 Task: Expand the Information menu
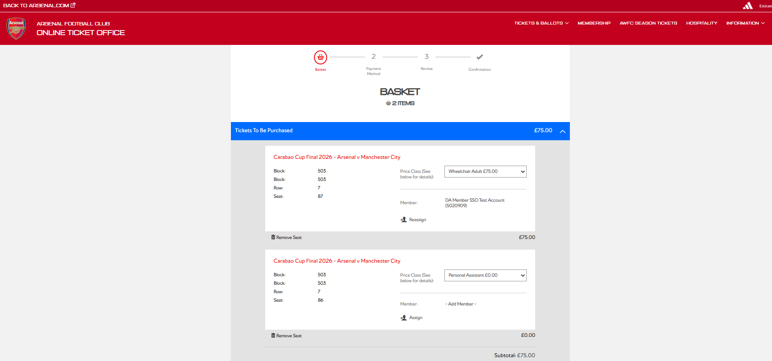point(745,23)
